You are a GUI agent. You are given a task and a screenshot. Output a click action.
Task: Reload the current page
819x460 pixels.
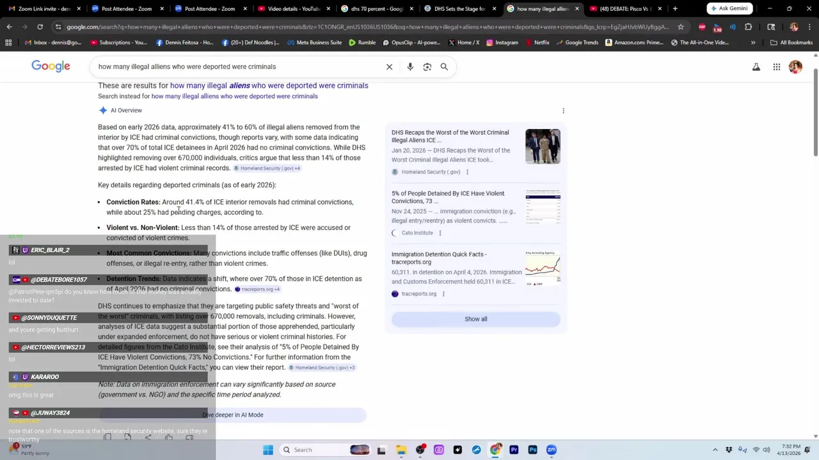coord(40,27)
